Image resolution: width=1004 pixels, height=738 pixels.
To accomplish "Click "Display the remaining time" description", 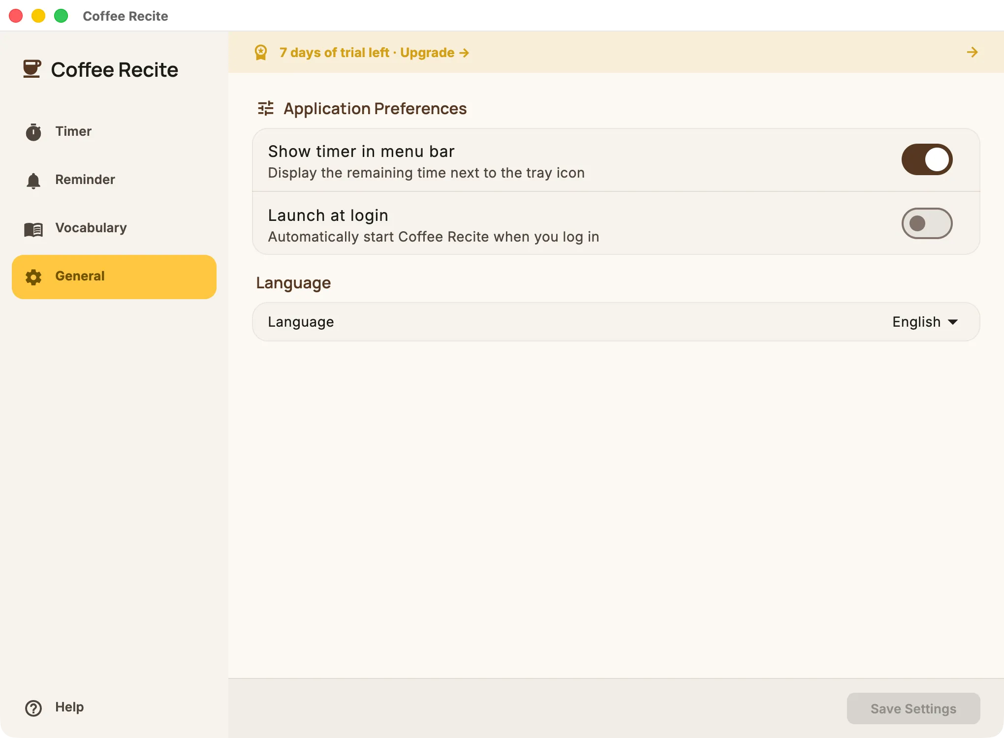I will point(426,173).
